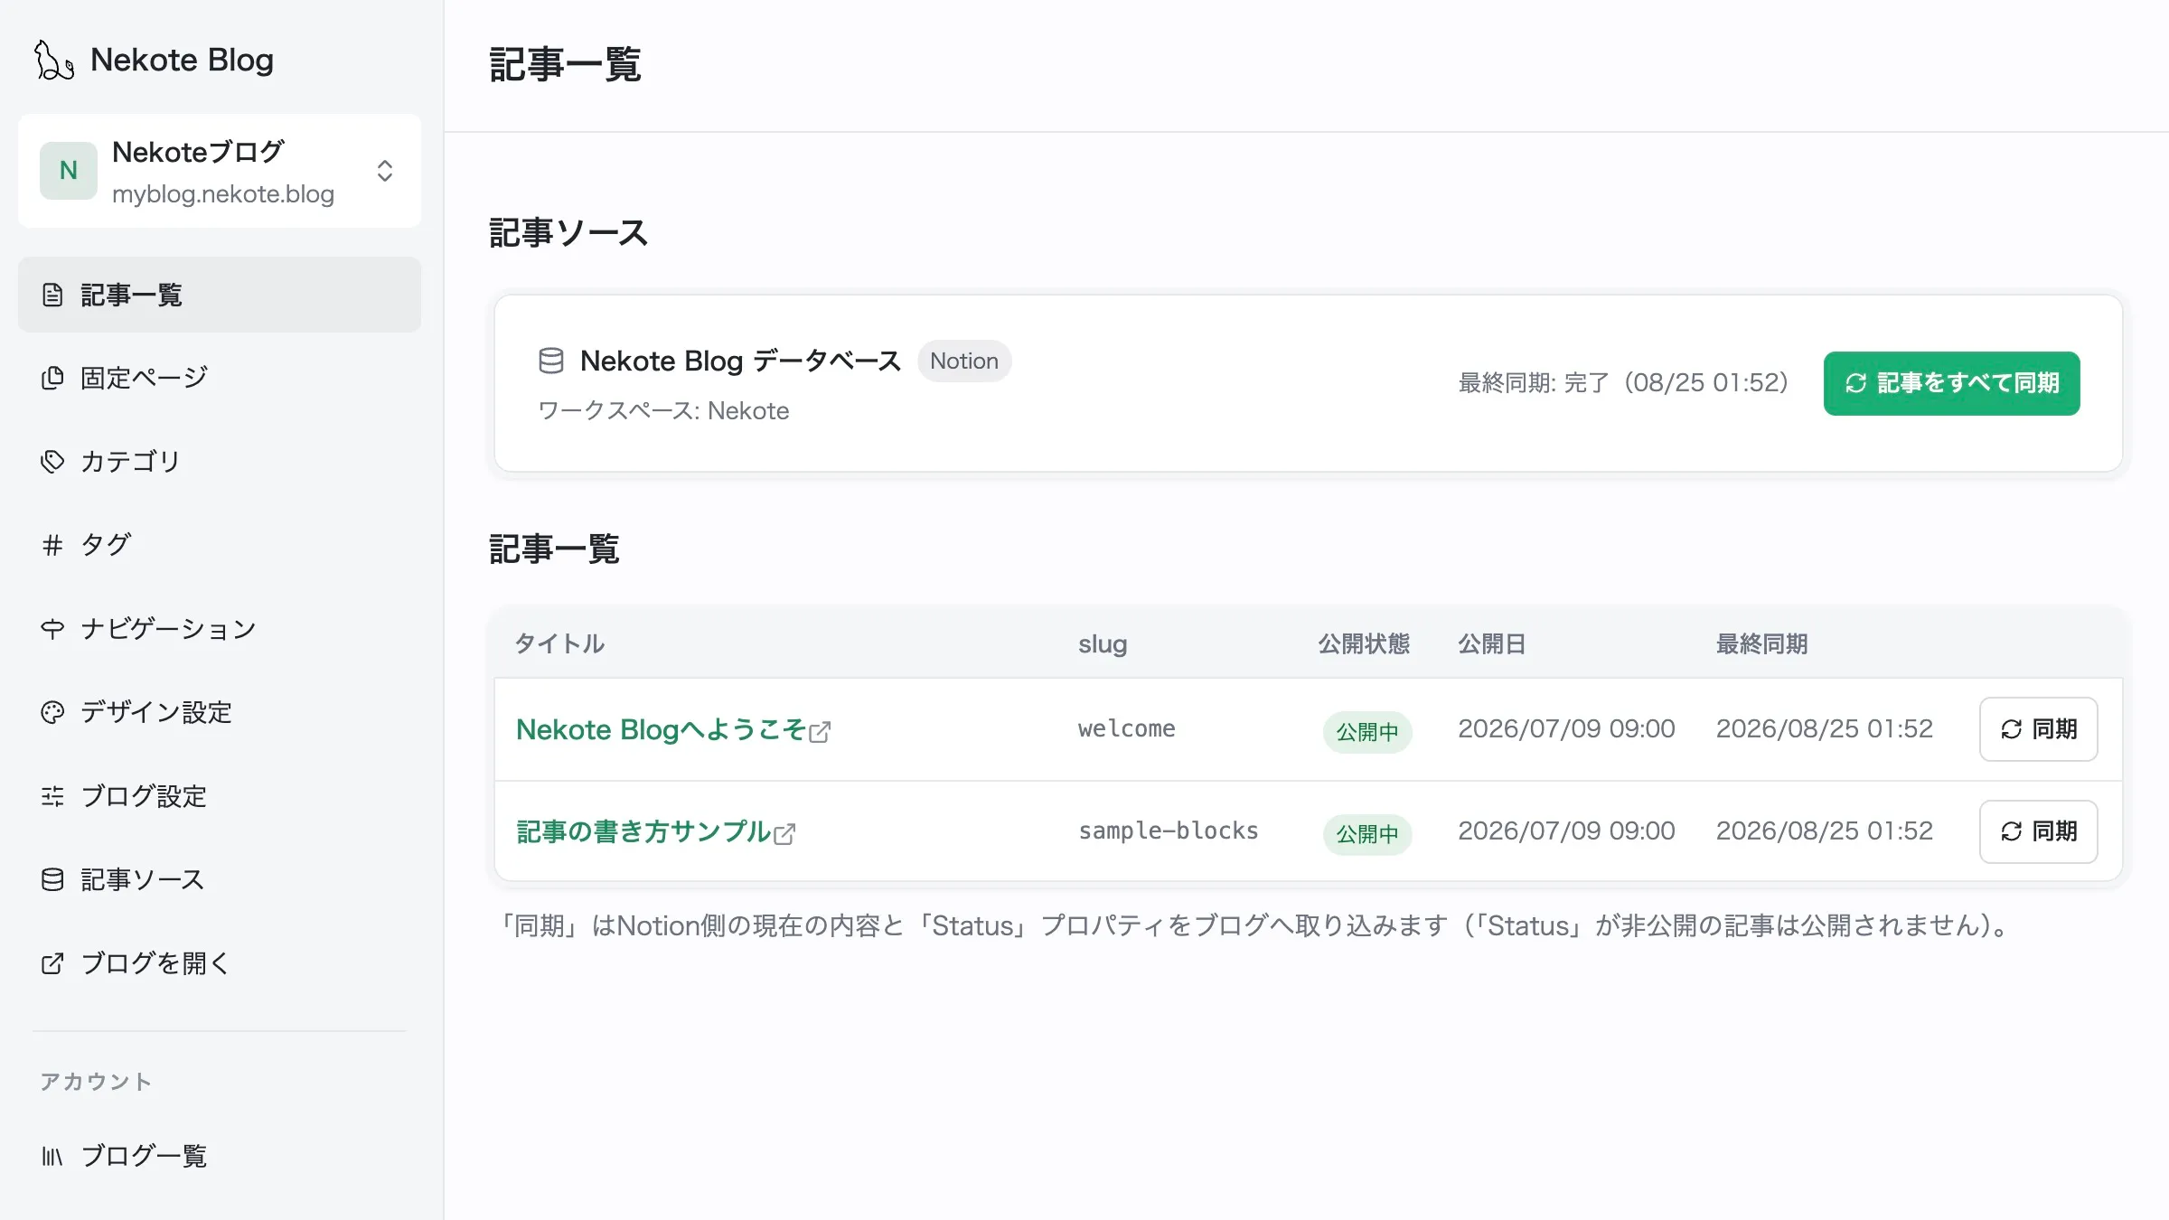The height and width of the screenshot is (1220, 2169).
Task: Click the library icon beside ブログ一覧
Action: click(x=52, y=1156)
